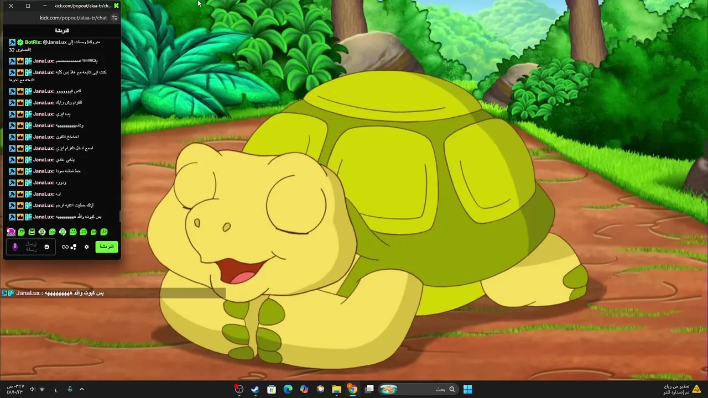708x398 pixels.
Task: Open the weather wind warning widget
Action: (681, 389)
